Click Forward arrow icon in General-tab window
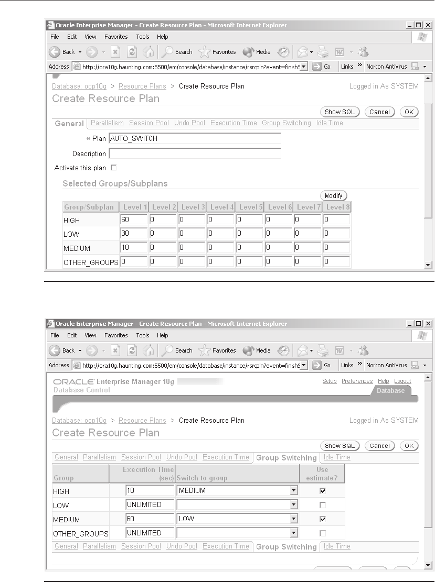 (92, 52)
